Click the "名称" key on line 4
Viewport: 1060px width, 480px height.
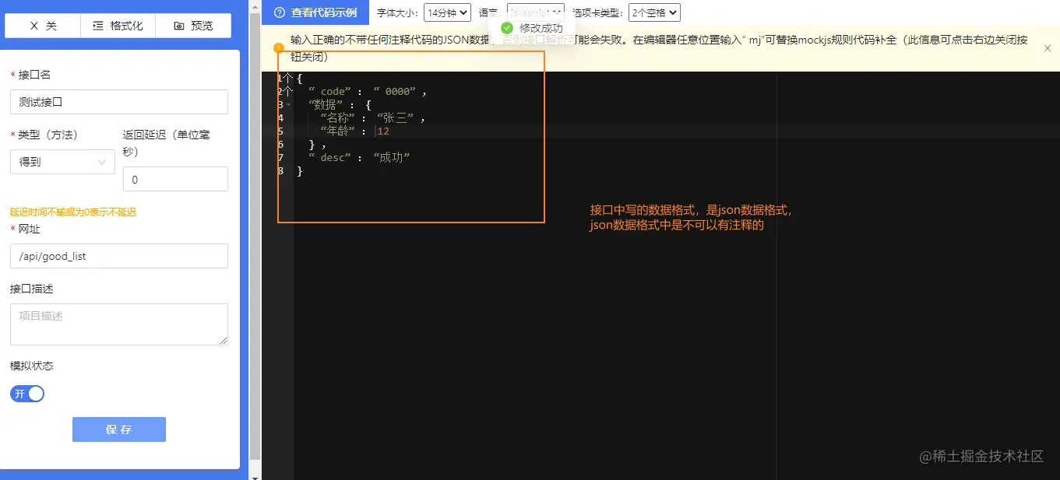[x=337, y=117]
